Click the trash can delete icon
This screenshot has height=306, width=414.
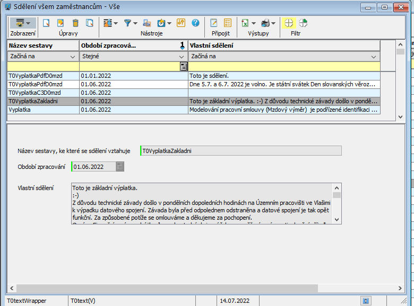tap(75, 23)
